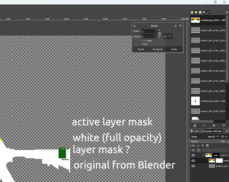Switch to the Layers tab
The height and width of the screenshot is (182, 229).
(195, 131)
